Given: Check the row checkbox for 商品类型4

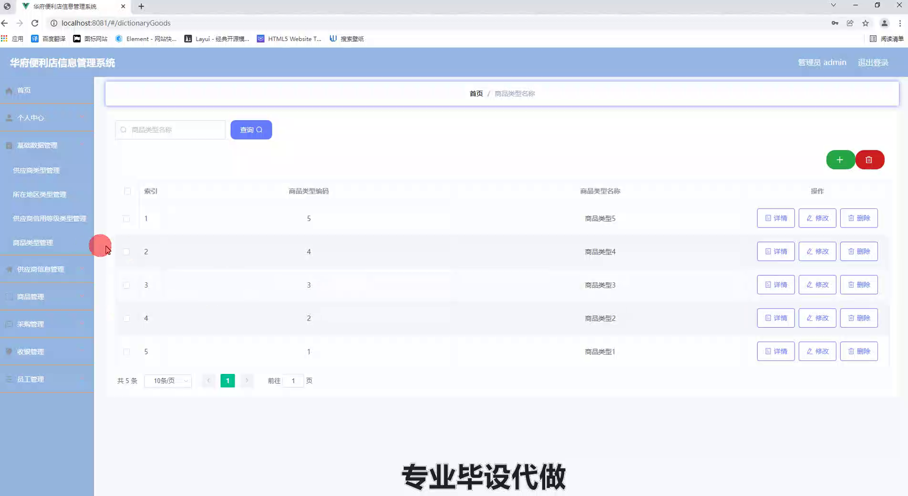Looking at the screenshot, I should pos(126,252).
